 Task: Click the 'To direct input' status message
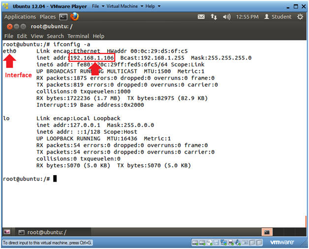[47, 243]
